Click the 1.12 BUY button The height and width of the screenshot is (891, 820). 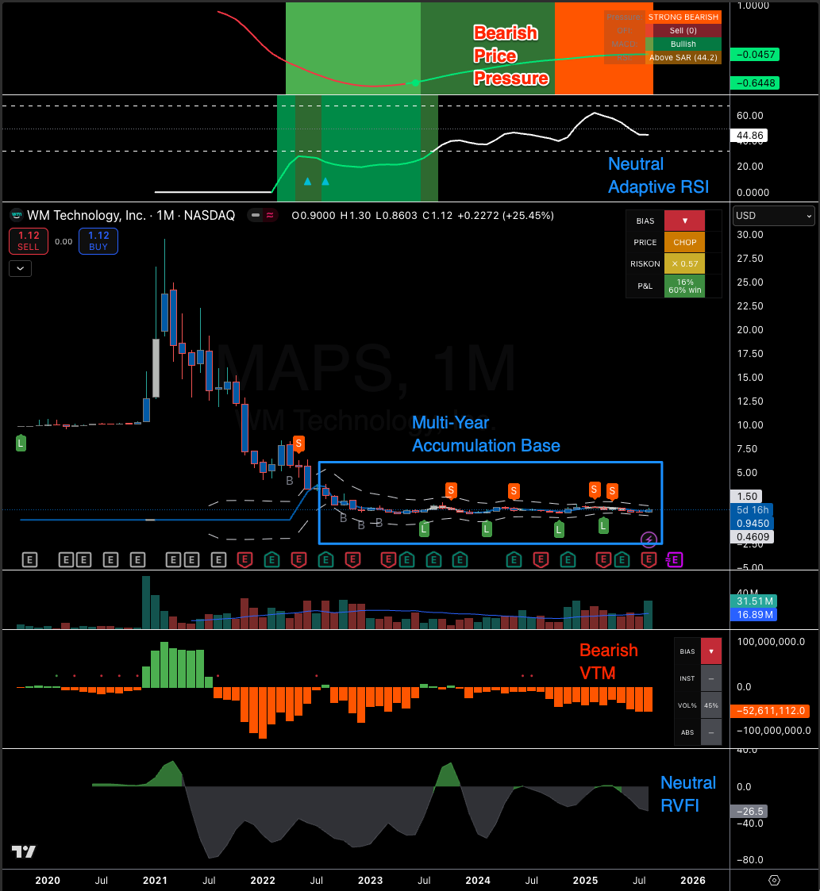(98, 241)
